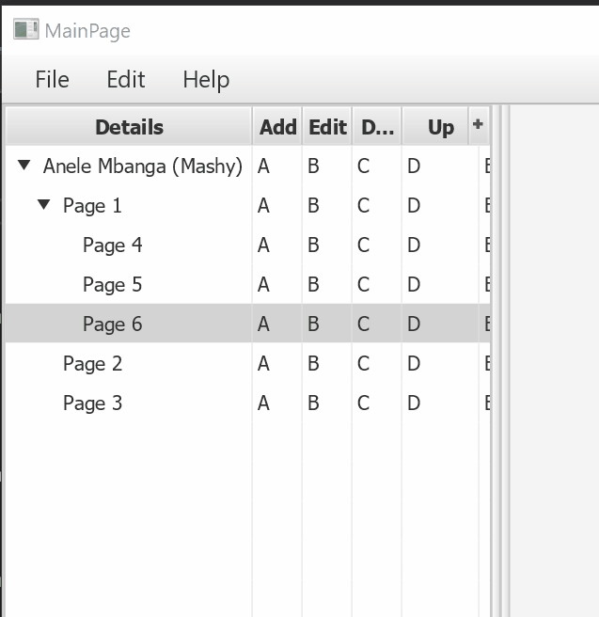The image size is (599, 617).
Task: Click the Edit column header
Action: [327, 127]
